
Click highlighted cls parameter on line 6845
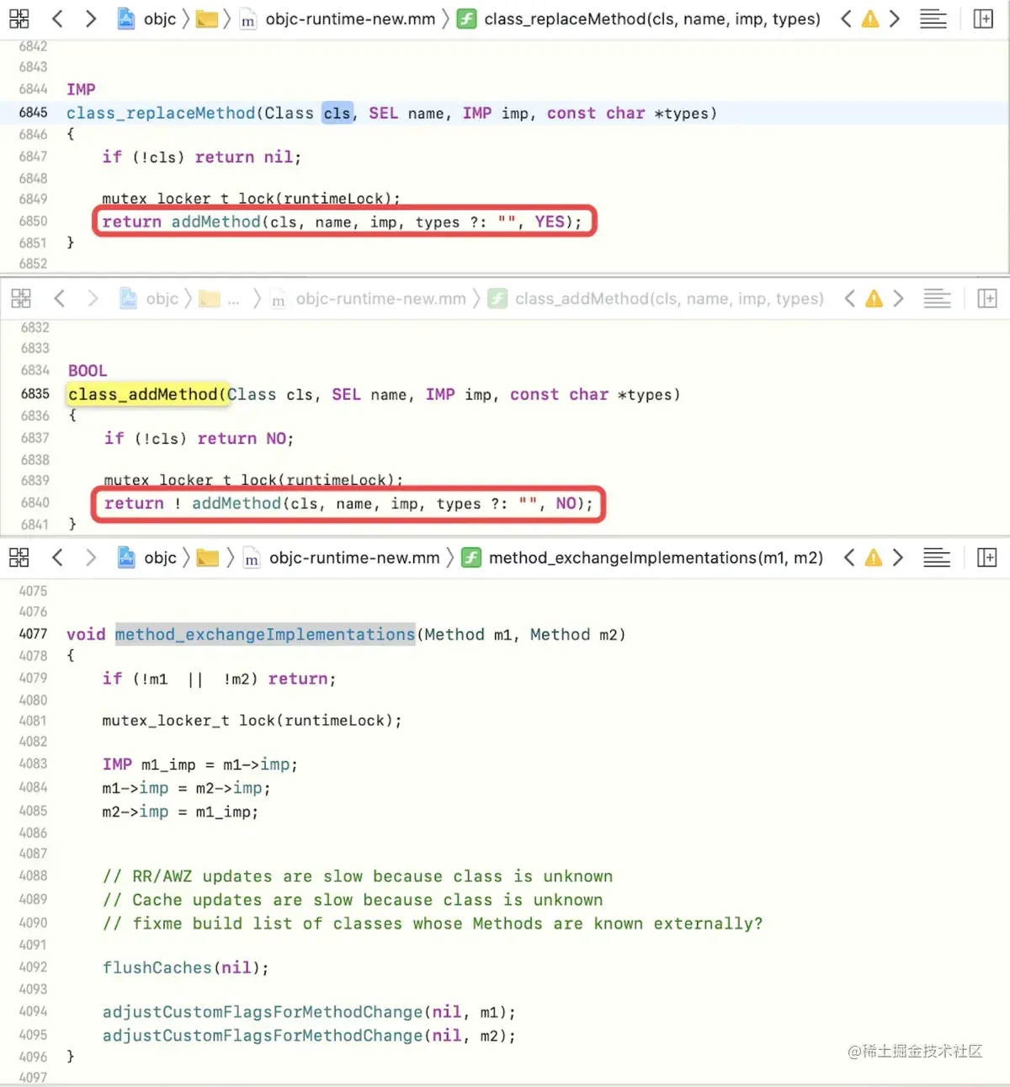click(337, 113)
